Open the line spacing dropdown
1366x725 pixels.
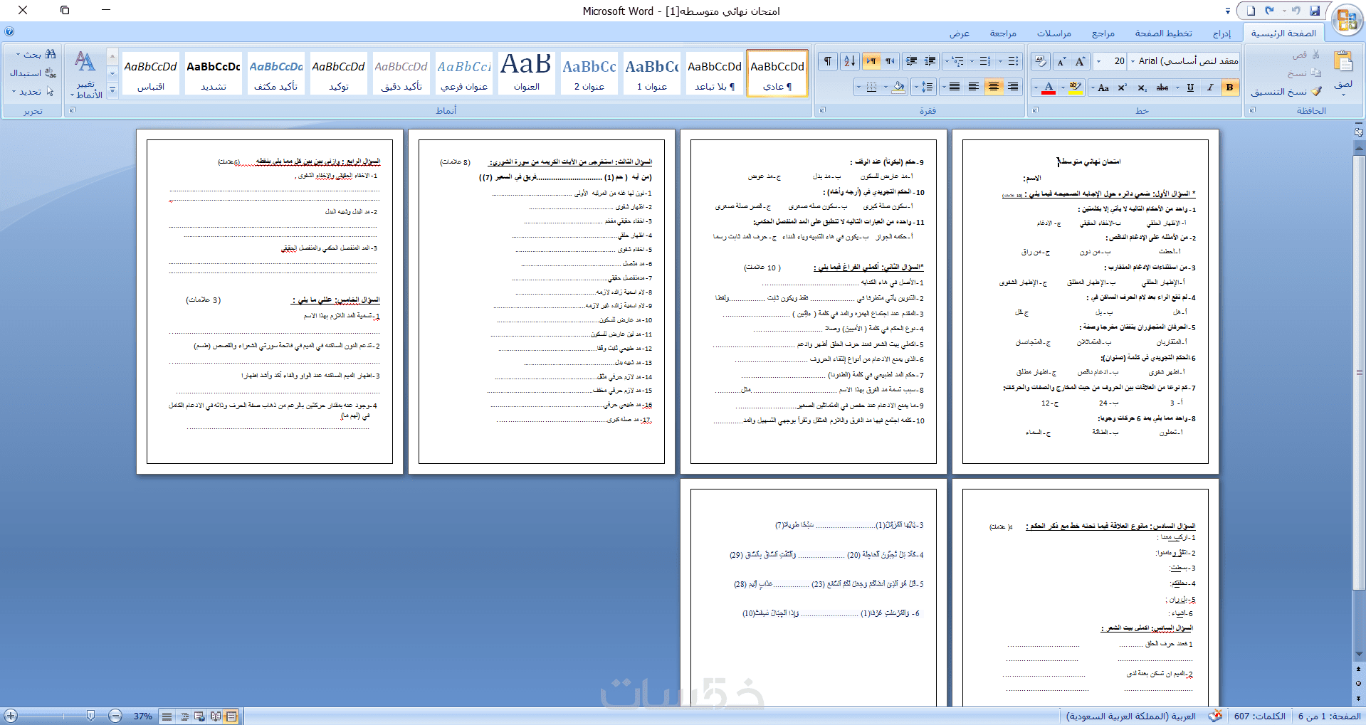924,88
